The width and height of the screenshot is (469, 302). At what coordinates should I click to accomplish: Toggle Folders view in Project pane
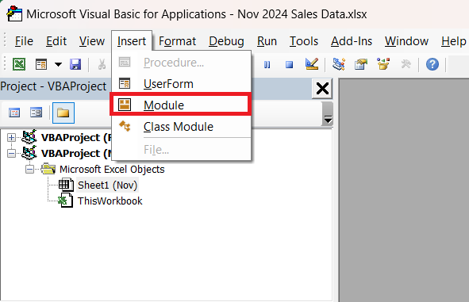coord(63,113)
